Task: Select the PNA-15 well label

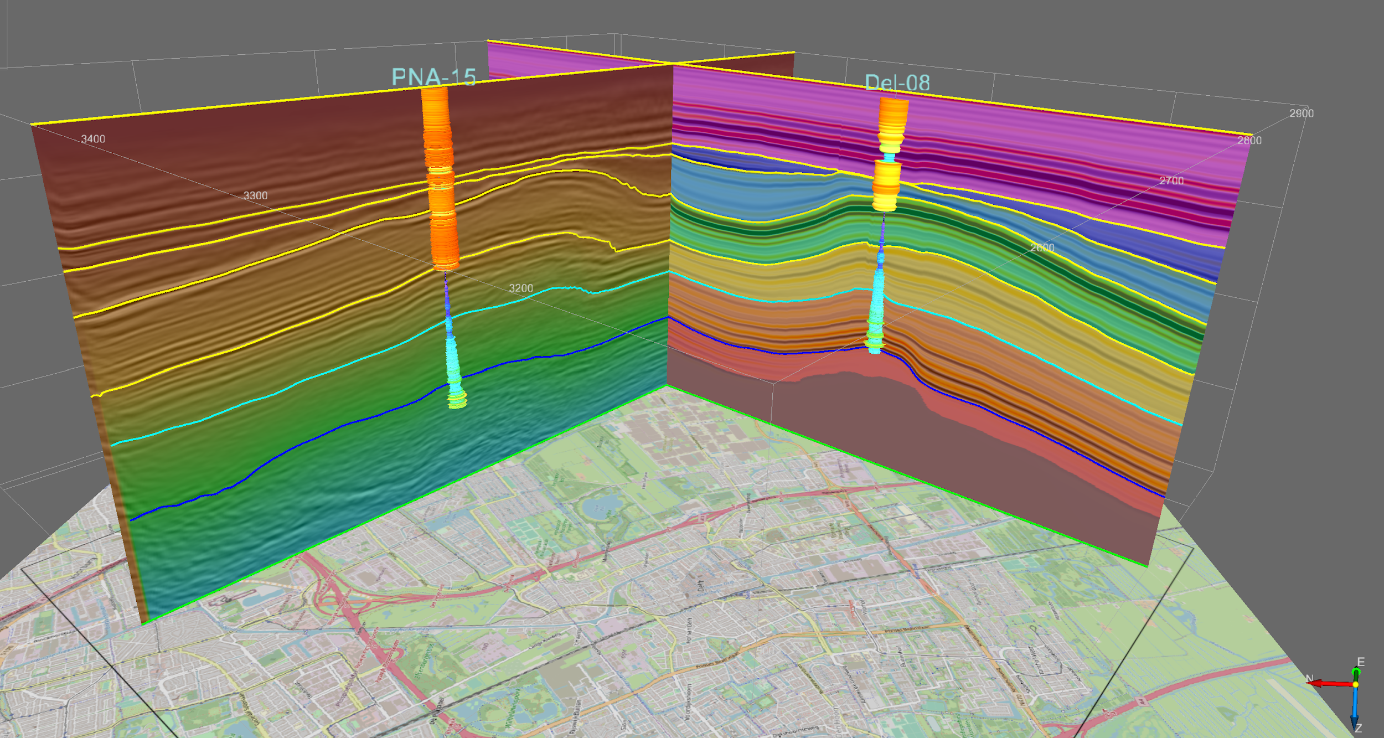Action: [433, 77]
